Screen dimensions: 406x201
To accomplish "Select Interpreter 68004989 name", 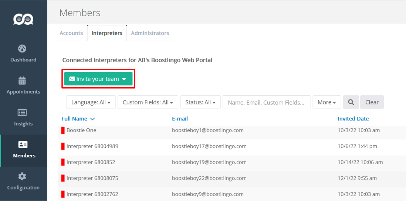I will (x=92, y=146).
